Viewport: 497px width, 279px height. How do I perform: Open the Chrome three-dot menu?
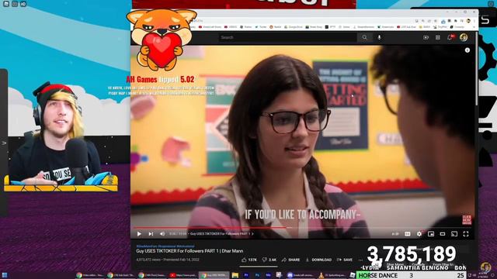[474, 21]
